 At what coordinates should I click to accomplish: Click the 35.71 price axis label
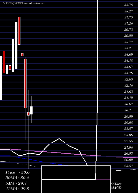129,42
